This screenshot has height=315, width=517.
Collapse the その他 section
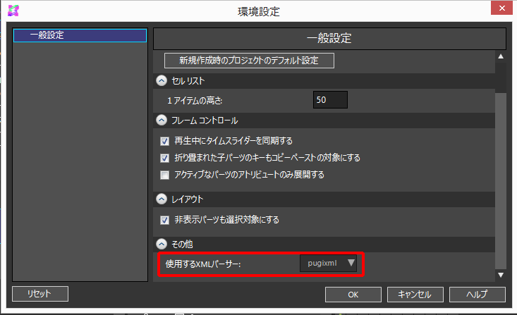point(162,244)
